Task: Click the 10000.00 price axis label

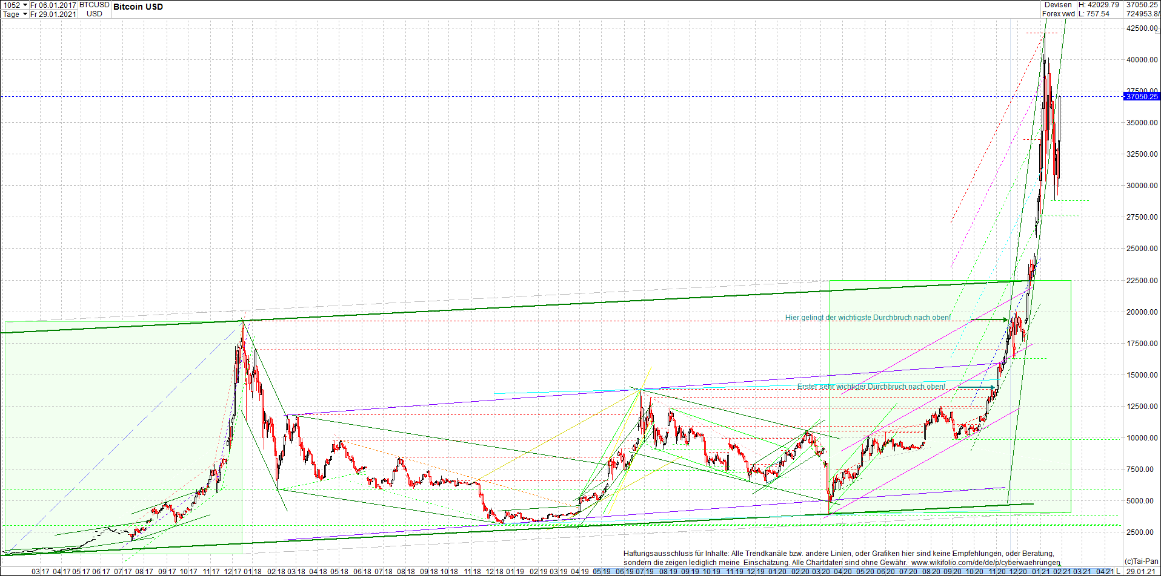Action: (x=1142, y=438)
